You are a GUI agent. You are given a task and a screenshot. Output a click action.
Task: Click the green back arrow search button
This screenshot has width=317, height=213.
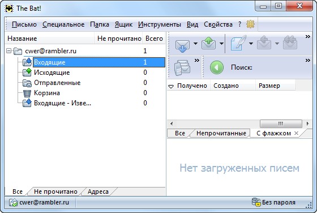coord(217,67)
